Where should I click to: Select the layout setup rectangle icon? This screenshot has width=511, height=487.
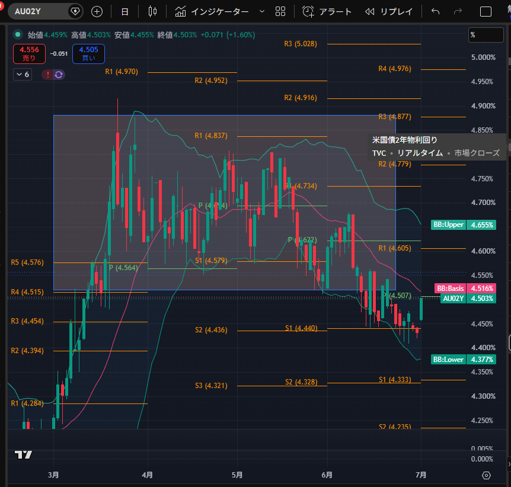[486, 12]
